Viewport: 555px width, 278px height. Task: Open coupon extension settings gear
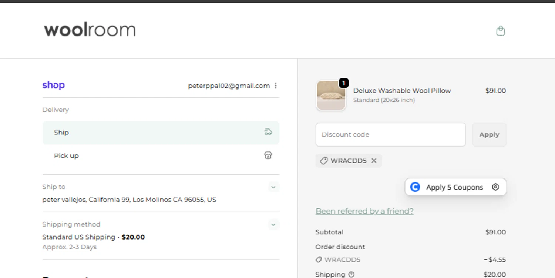(495, 187)
